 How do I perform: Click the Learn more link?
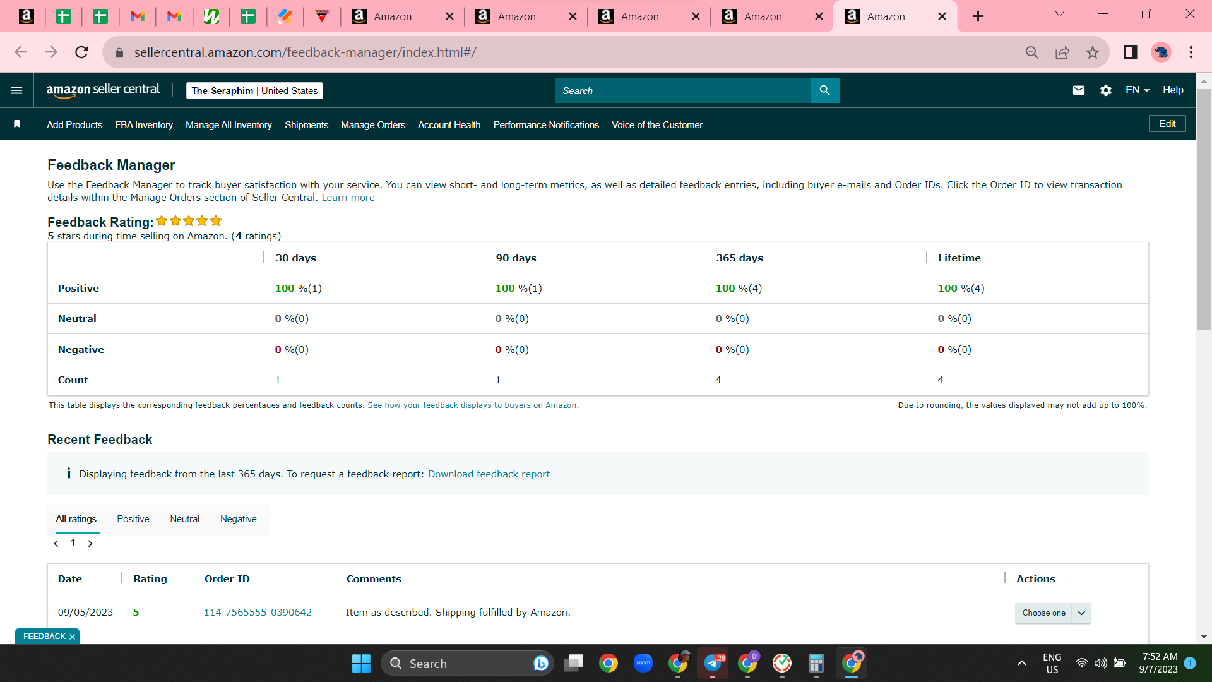[348, 198]
